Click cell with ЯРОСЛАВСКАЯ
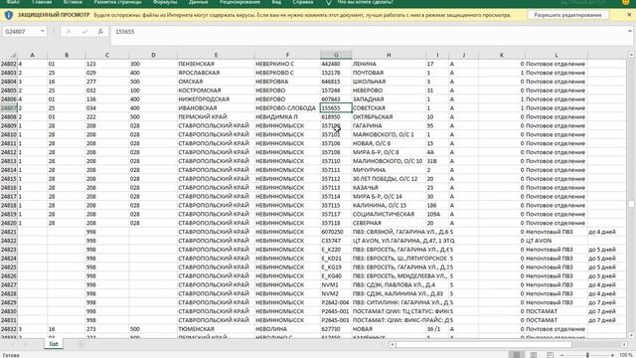This screenshot has height=358, width=636. (x=216, y=73)
